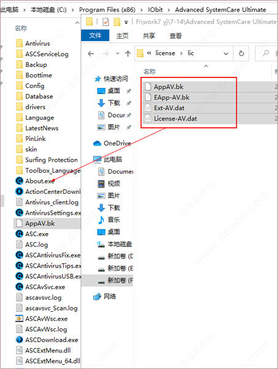Select EApp-AV.bk file
Screen dimensions: 278x369
coord(171,97)
